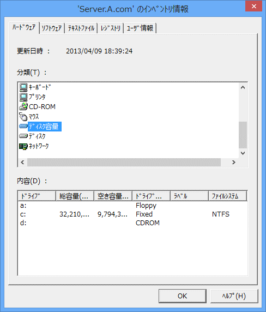Click the ドライブ... type column header
The height and width of the screenshot is (312, 266).
151,196
